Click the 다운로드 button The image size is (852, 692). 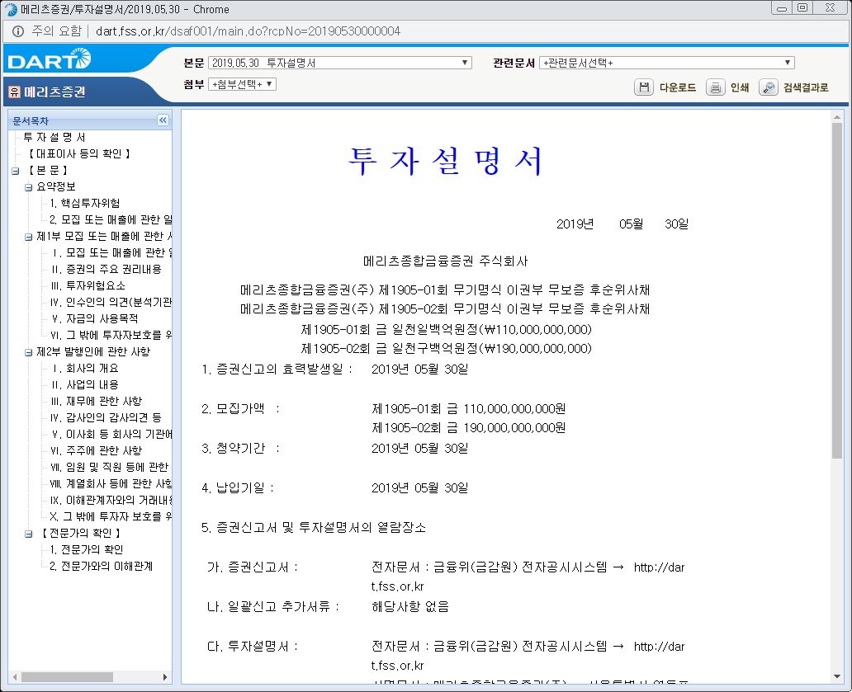[x=677, y=87]
